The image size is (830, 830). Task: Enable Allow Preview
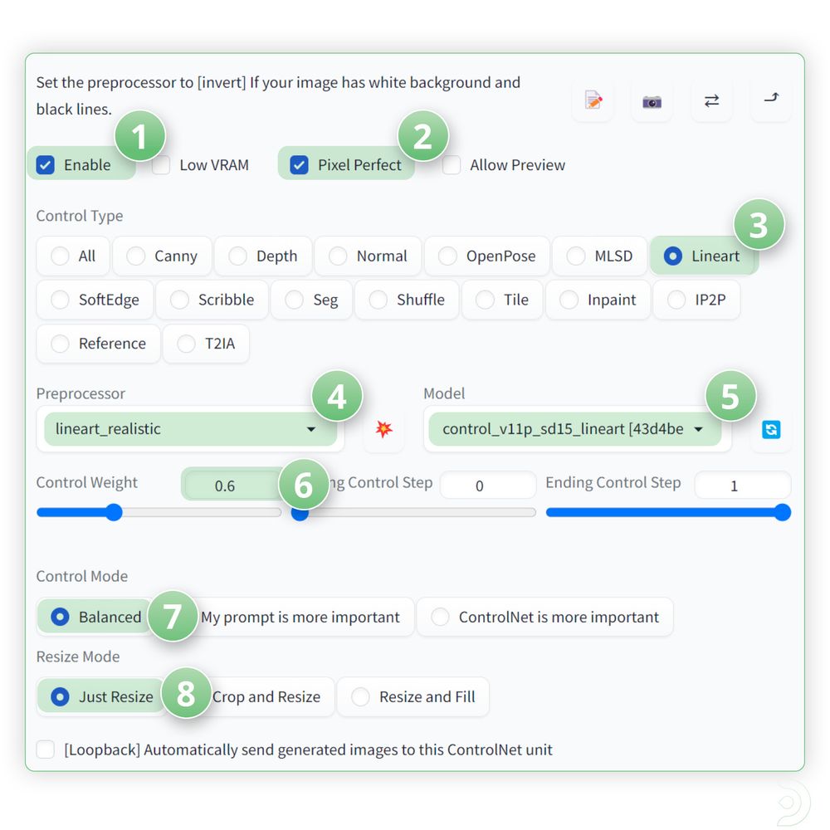pos(451,164)
